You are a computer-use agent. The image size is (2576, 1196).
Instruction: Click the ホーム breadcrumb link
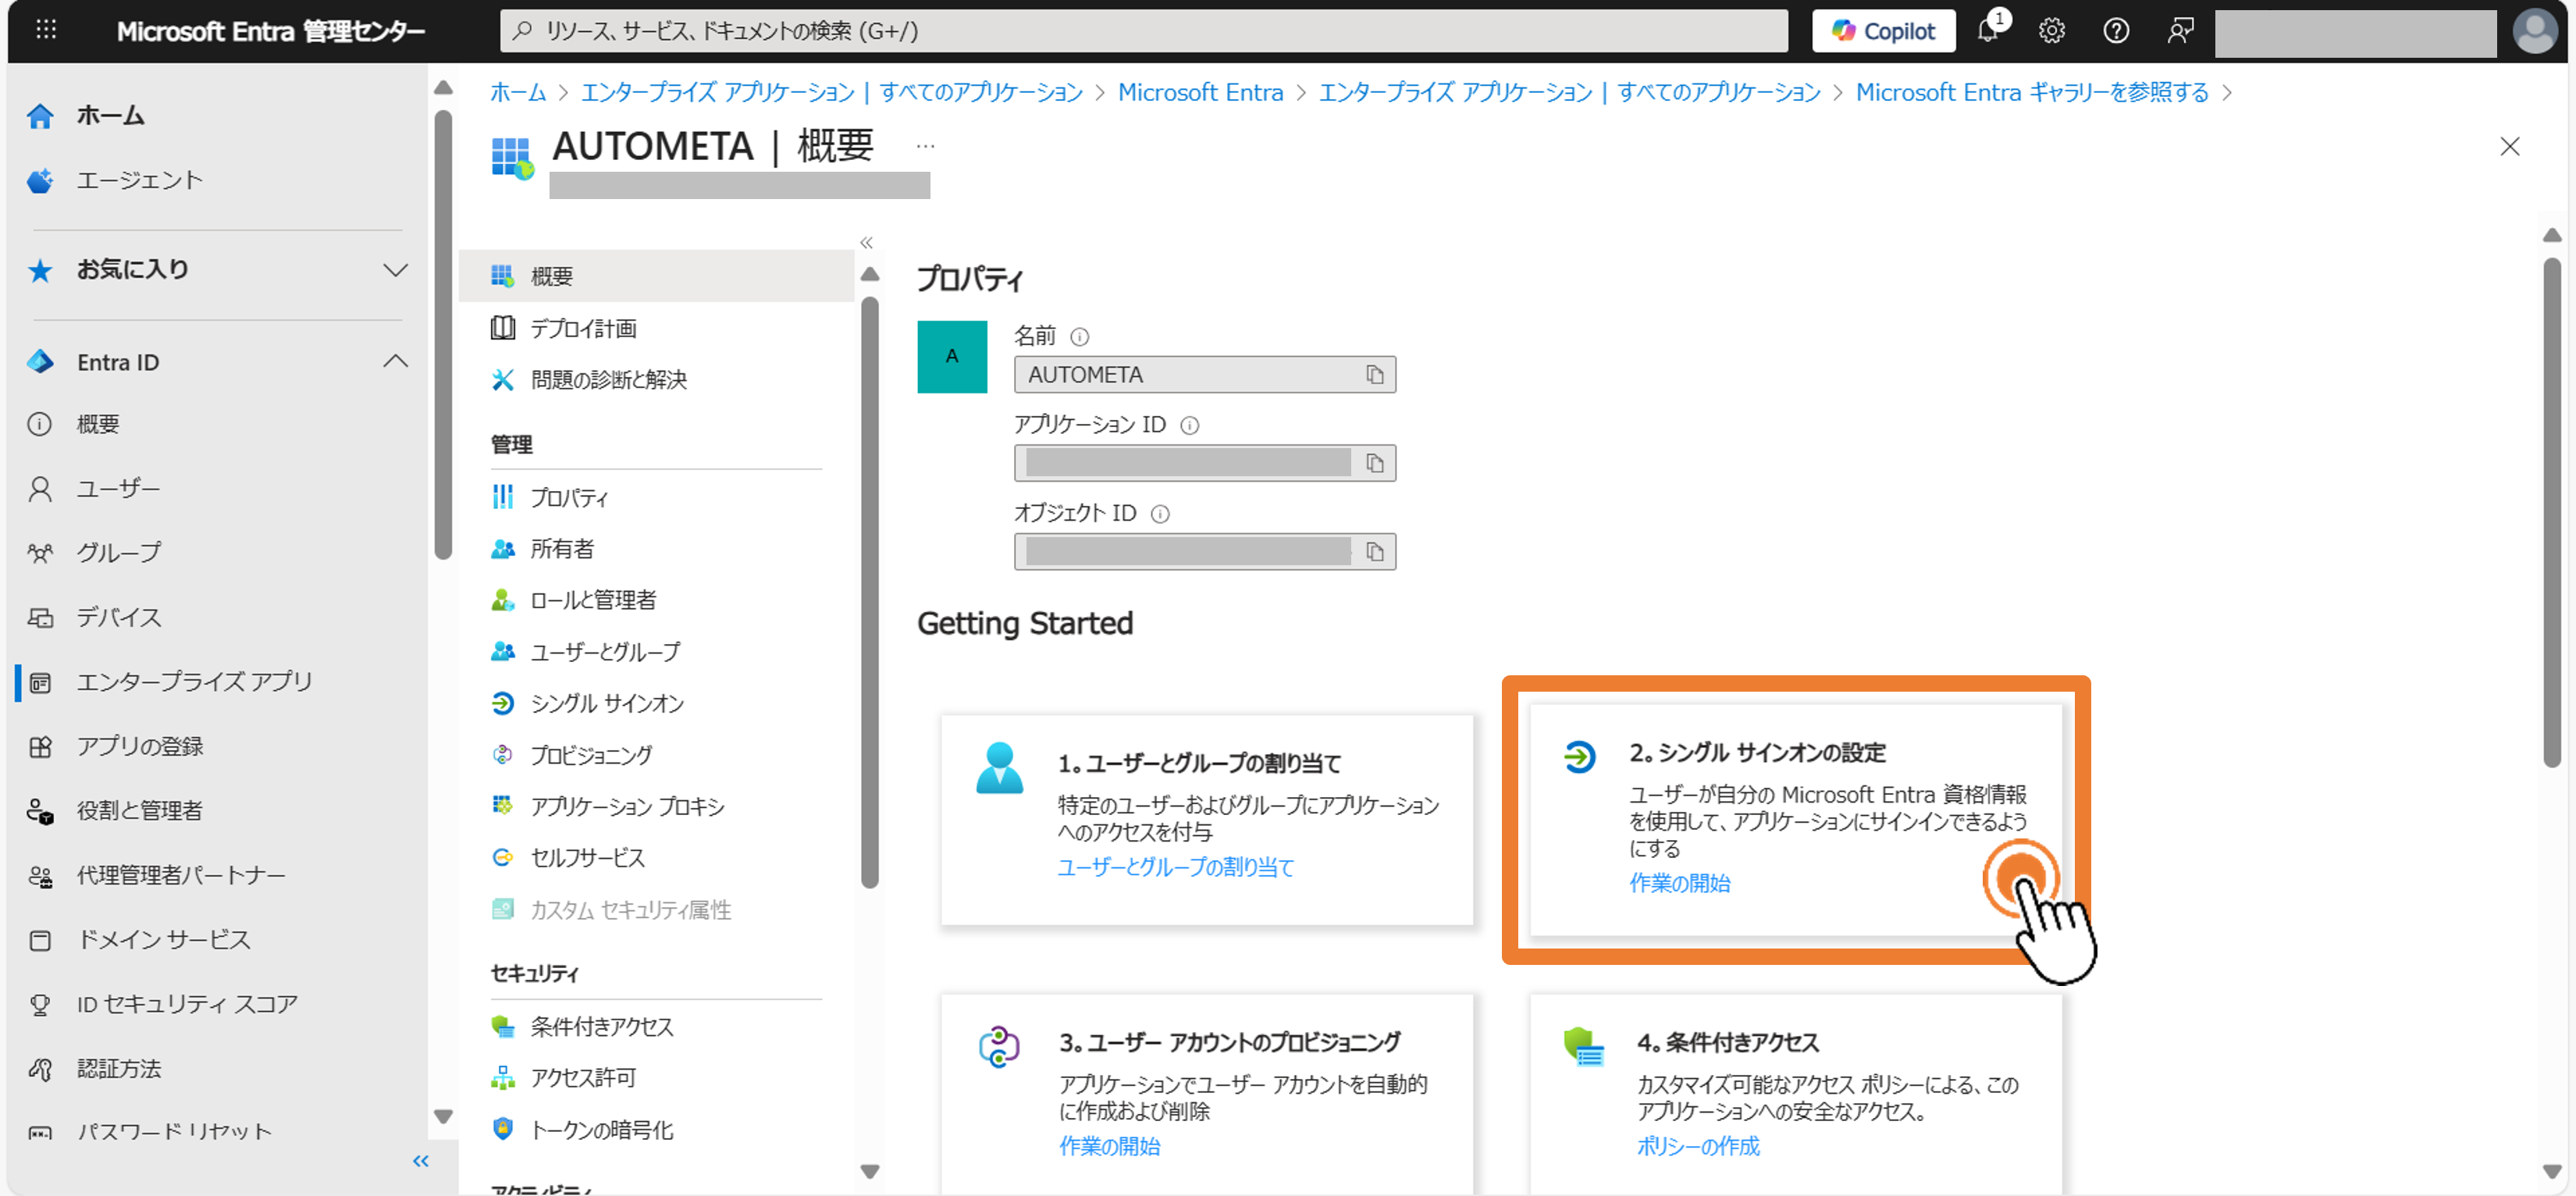click(x=518, y=92)
